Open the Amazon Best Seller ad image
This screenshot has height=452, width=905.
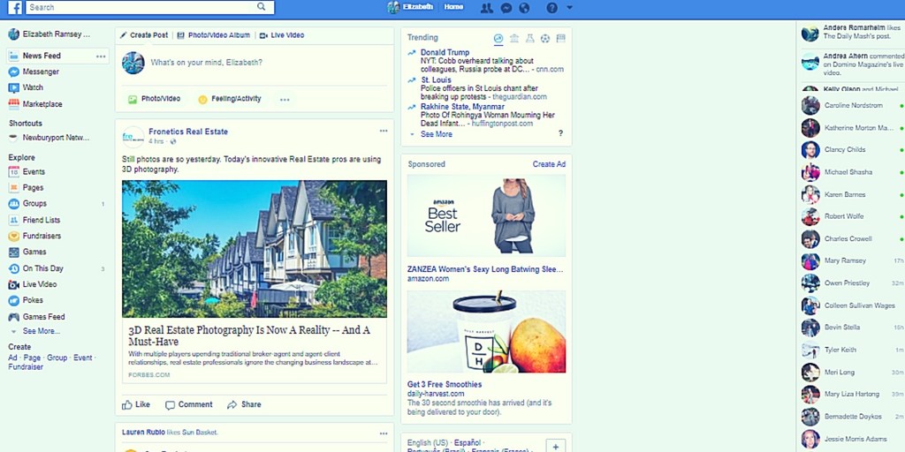click(x=487, y=215)
